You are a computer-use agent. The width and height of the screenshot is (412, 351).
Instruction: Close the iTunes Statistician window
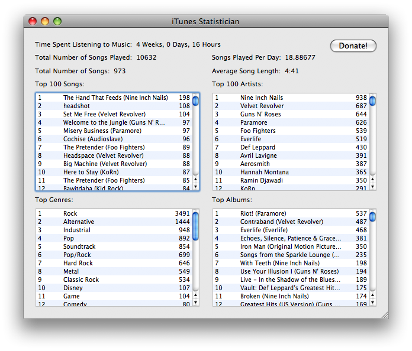[x=33, y=21]
